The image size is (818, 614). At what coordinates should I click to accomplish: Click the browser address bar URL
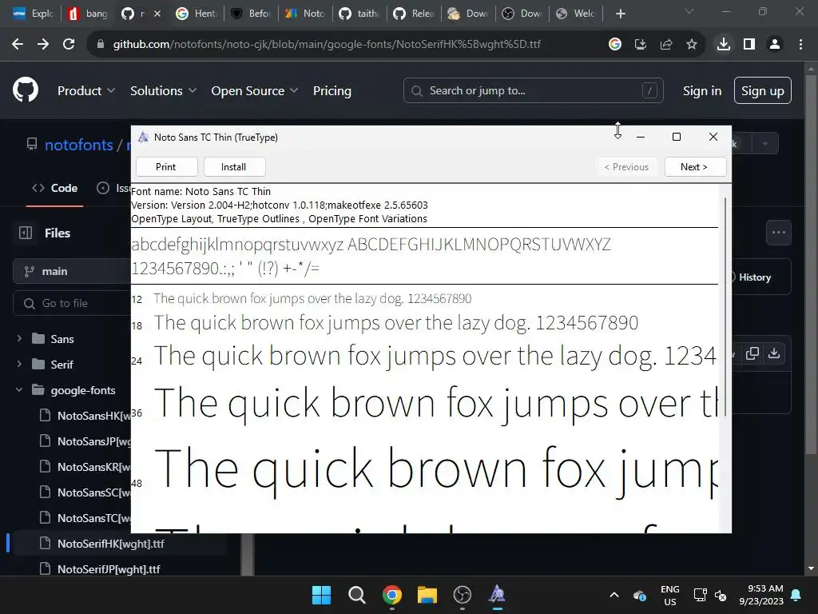pyautogui.click(x=327, y=45)
